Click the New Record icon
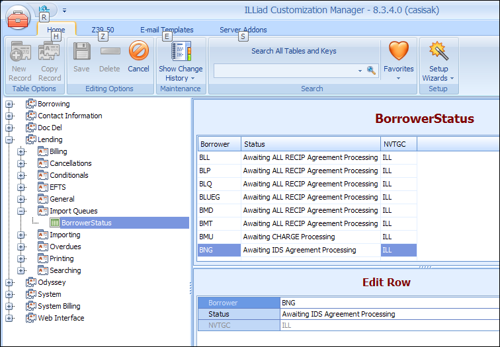Image resolution: width=500 pixels, height=347 pixels. pos(21,51)
